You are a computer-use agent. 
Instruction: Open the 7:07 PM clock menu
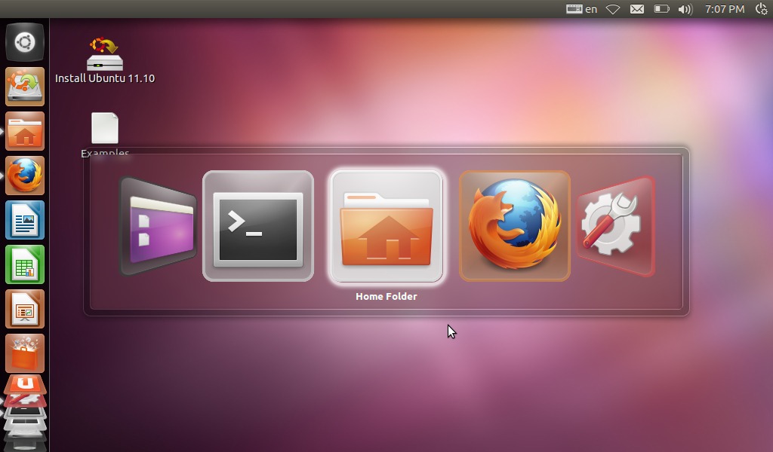point(725,9)
